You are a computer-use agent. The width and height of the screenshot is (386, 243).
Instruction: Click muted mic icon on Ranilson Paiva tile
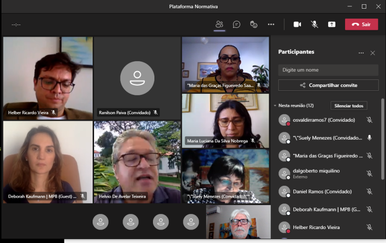[155, 113]
